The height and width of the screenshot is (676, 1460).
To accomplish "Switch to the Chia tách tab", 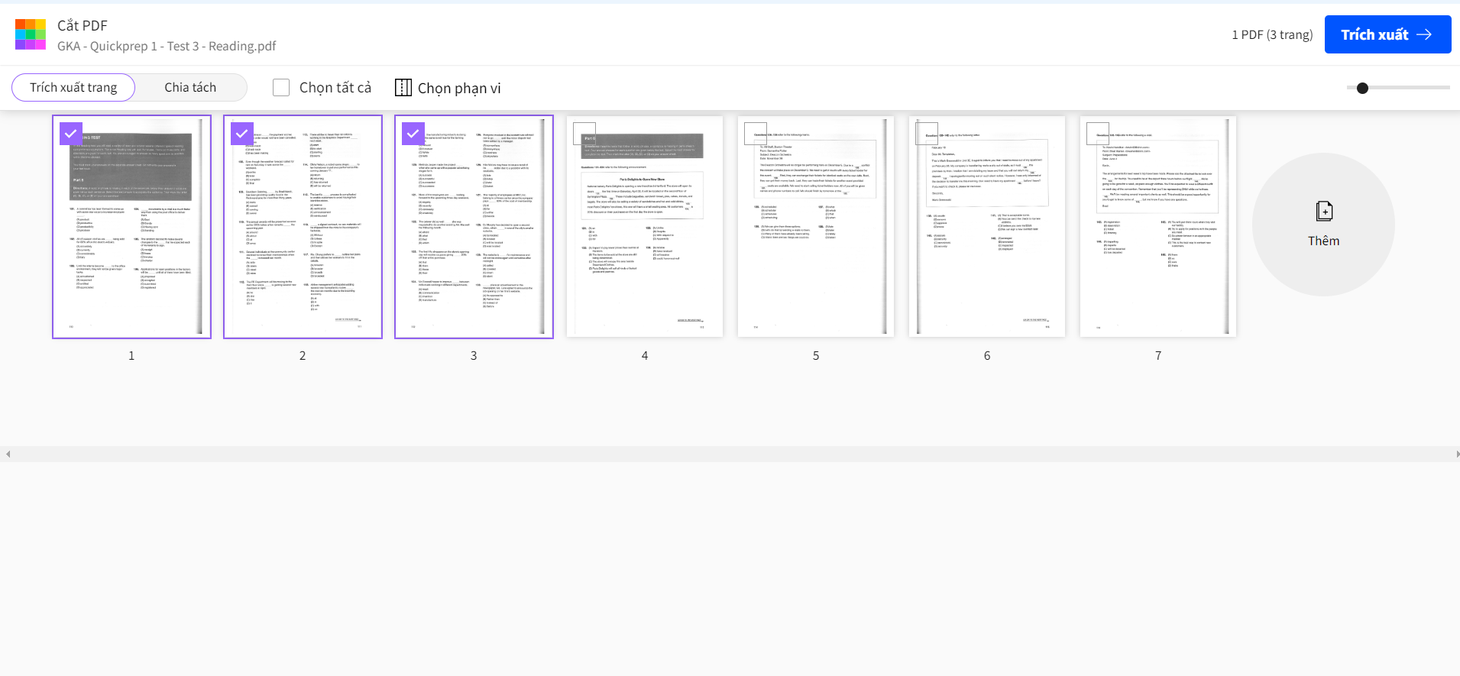I will [190, 87].
